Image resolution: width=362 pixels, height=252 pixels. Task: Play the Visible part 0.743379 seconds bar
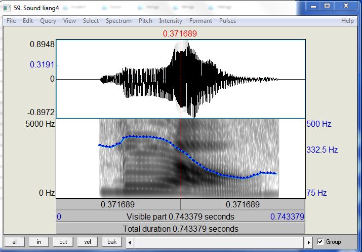coord(180,217)
